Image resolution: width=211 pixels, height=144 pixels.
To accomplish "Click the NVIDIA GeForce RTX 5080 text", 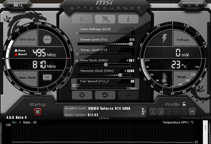I will pyautogui.click(x=109, y=108).
